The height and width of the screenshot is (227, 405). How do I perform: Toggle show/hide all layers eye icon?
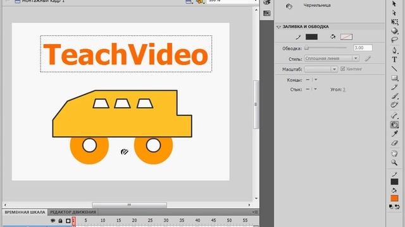click(x=53, y=221)
